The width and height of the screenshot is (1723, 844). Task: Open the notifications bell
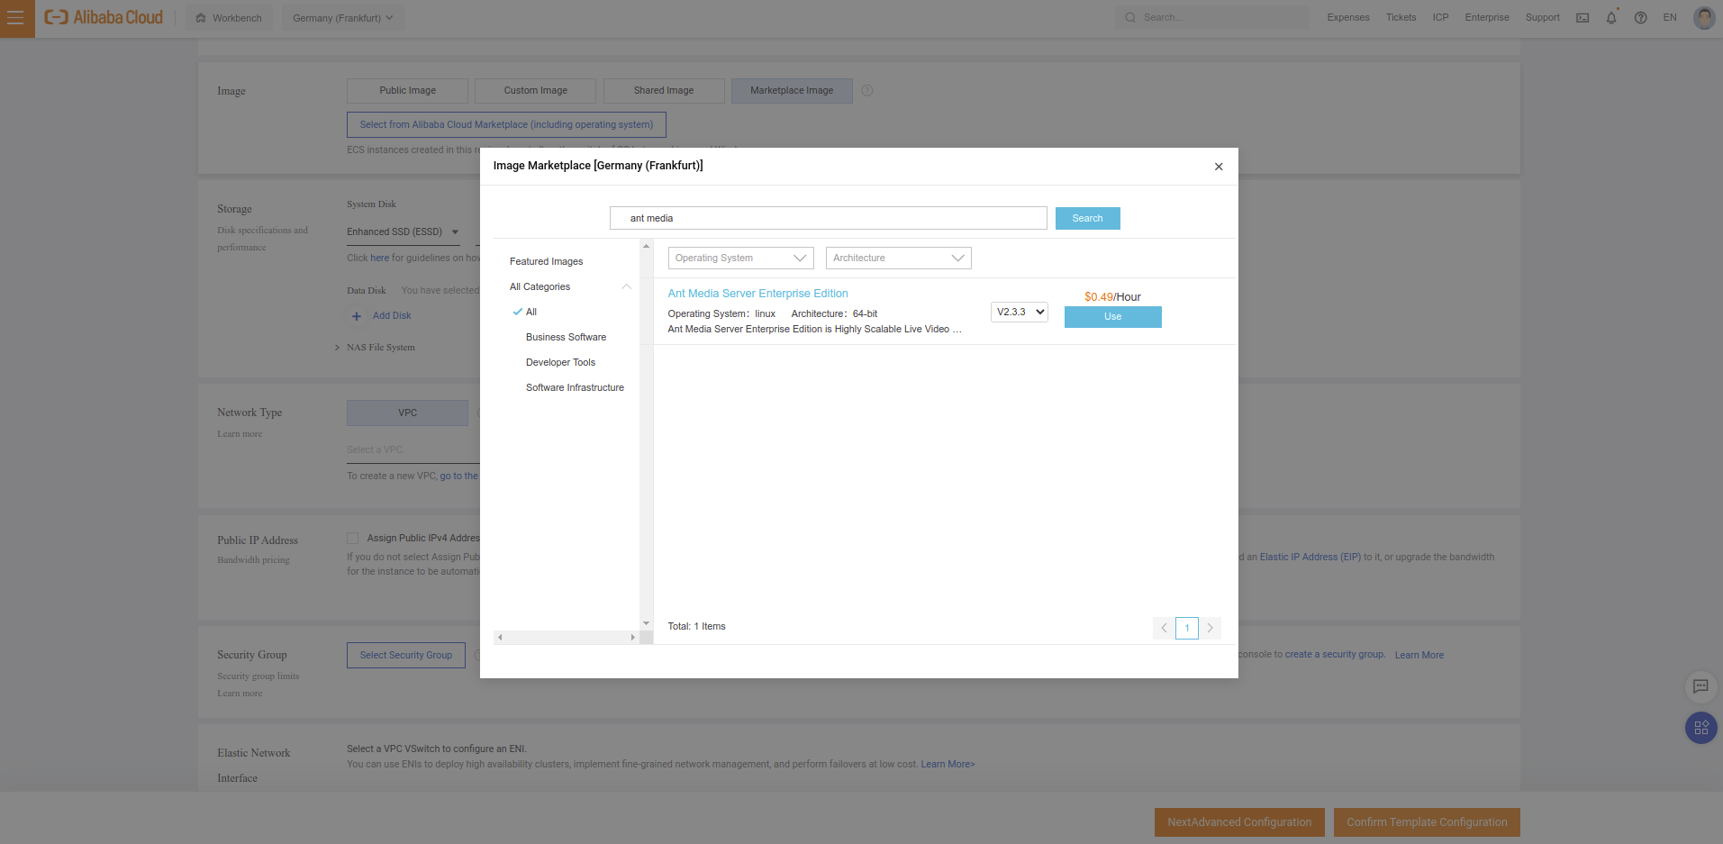pos(1611,18)
